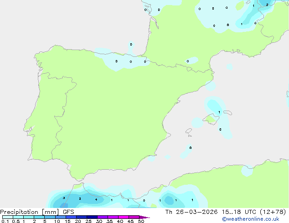289x223 pixels.
Task: Click the 'GFS' model label
Action: [68, 212]
